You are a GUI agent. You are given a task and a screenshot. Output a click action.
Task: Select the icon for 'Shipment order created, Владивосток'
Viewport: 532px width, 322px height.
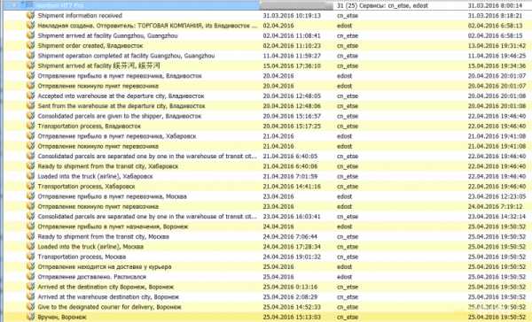tap(30, 46)
